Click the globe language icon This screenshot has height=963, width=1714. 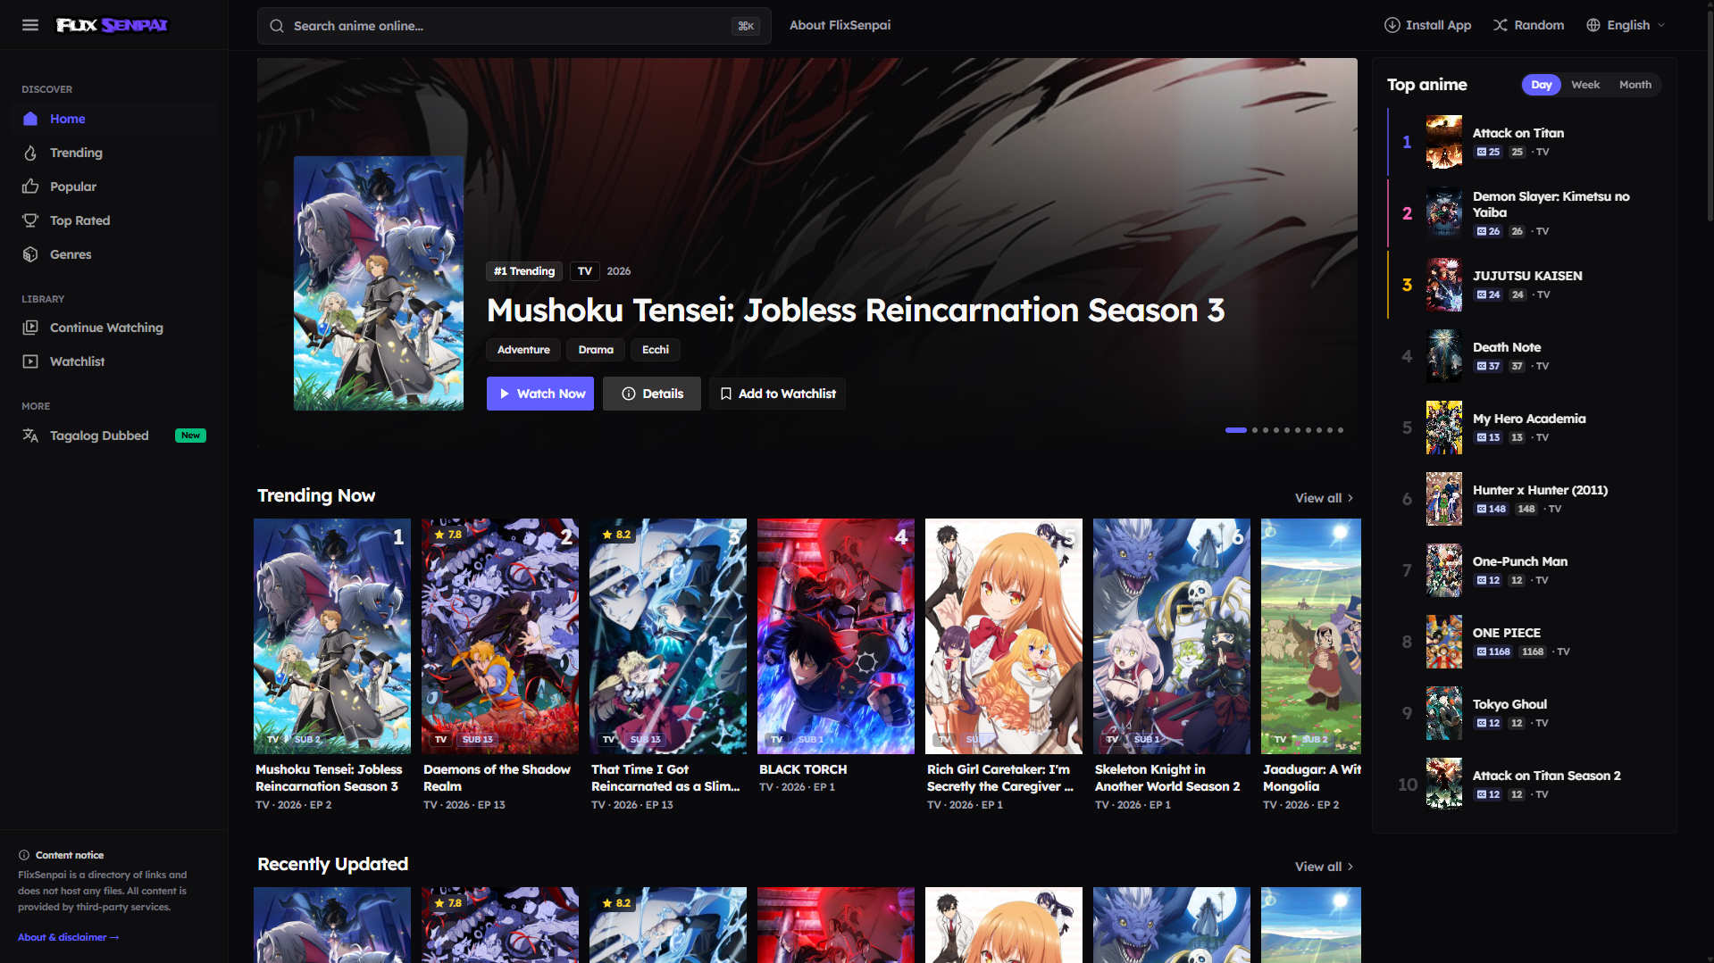(1593, 25)
